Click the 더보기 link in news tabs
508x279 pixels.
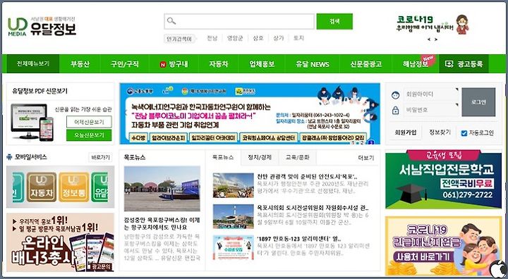pos(365,158)
